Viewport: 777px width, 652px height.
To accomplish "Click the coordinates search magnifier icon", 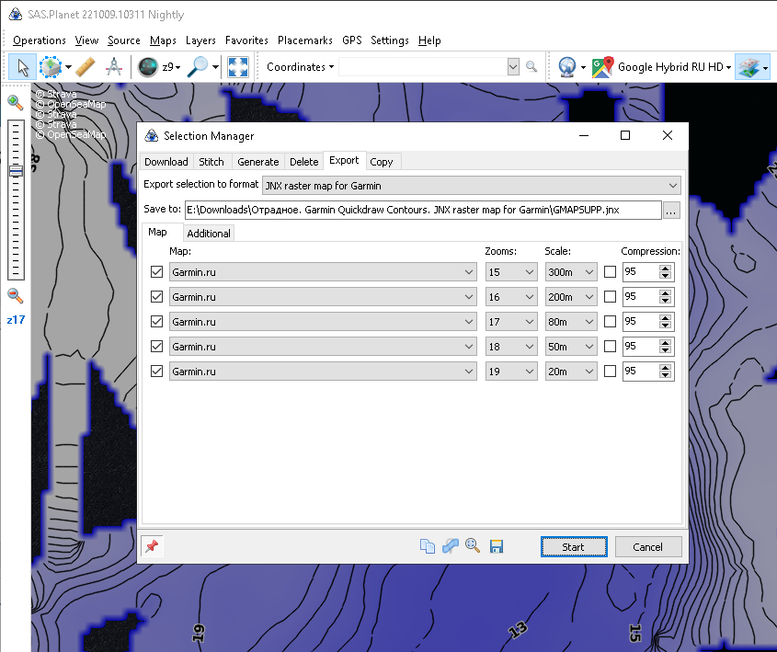I will (531, 66).
